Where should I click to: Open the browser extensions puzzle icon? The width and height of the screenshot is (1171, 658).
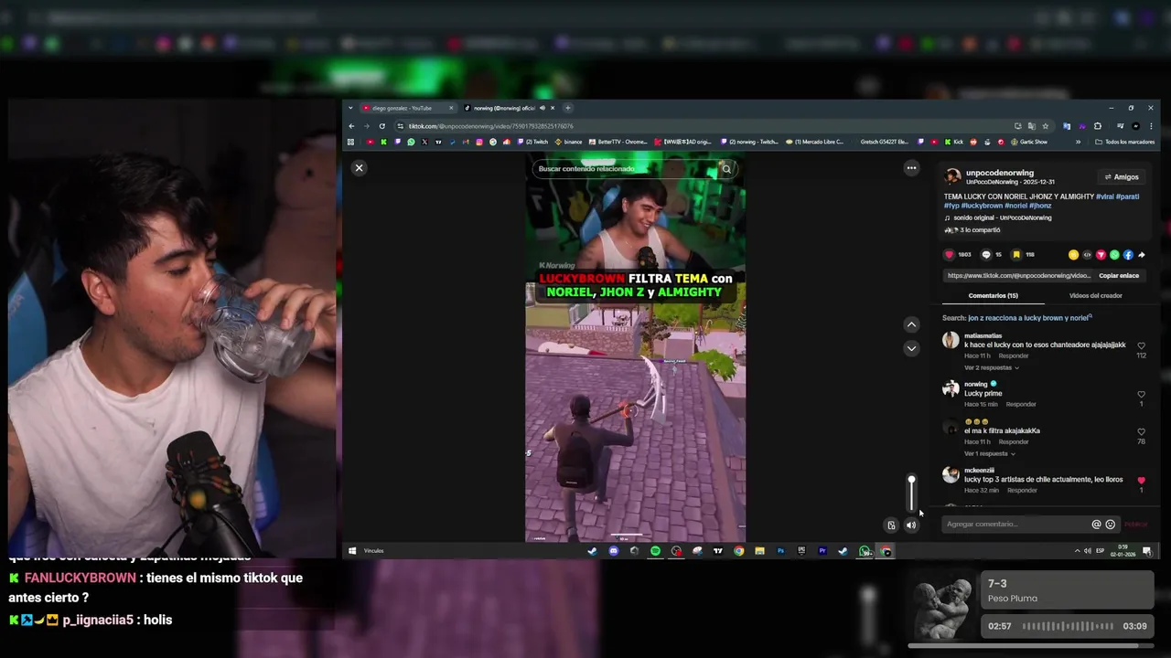(x=1098, y=126)
